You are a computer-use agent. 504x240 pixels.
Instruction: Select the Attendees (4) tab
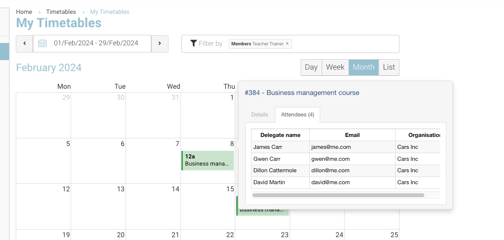297,115
